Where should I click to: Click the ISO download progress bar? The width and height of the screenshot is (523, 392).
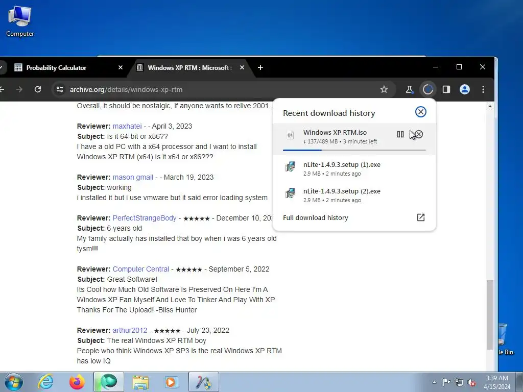click(354, 151)
